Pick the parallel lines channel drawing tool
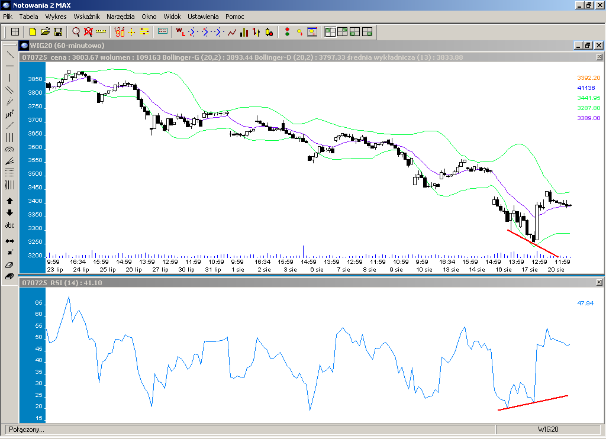 9,90
